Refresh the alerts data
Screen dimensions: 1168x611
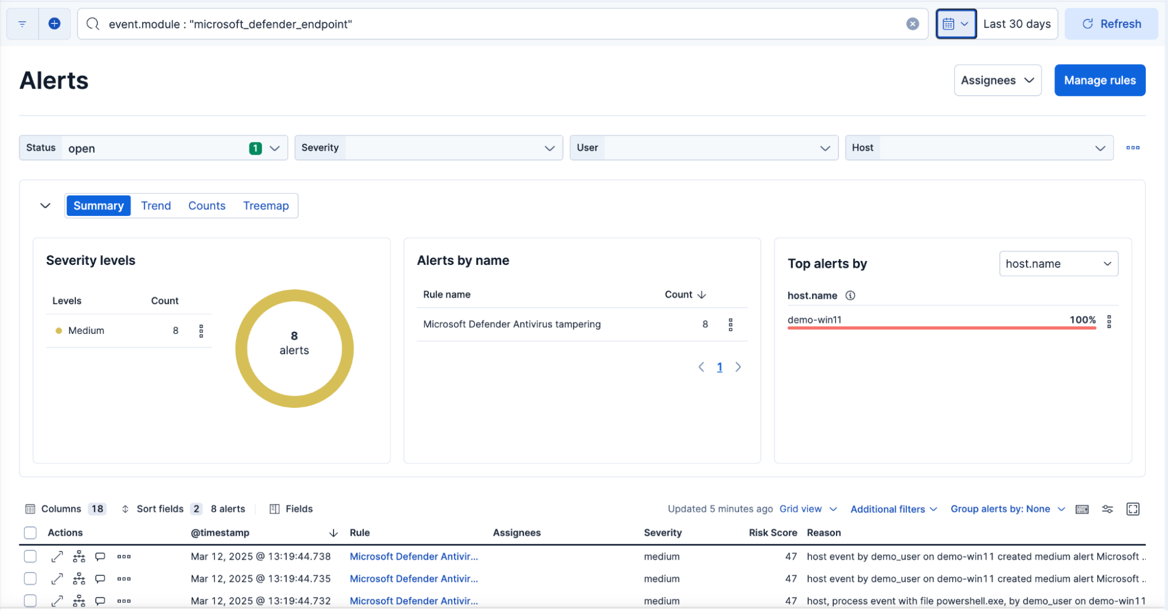(x=1111, y=24)
